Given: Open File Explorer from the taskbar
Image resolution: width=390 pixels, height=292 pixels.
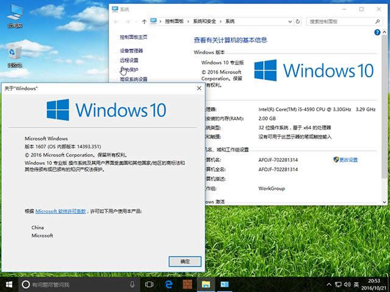Looking at the screenshot, I should pyautogui.click(x=206, y=284).
